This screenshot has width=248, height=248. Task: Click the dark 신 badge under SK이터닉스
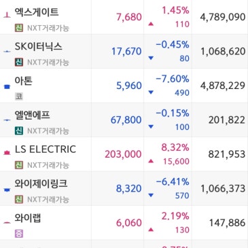coord(19,62)
